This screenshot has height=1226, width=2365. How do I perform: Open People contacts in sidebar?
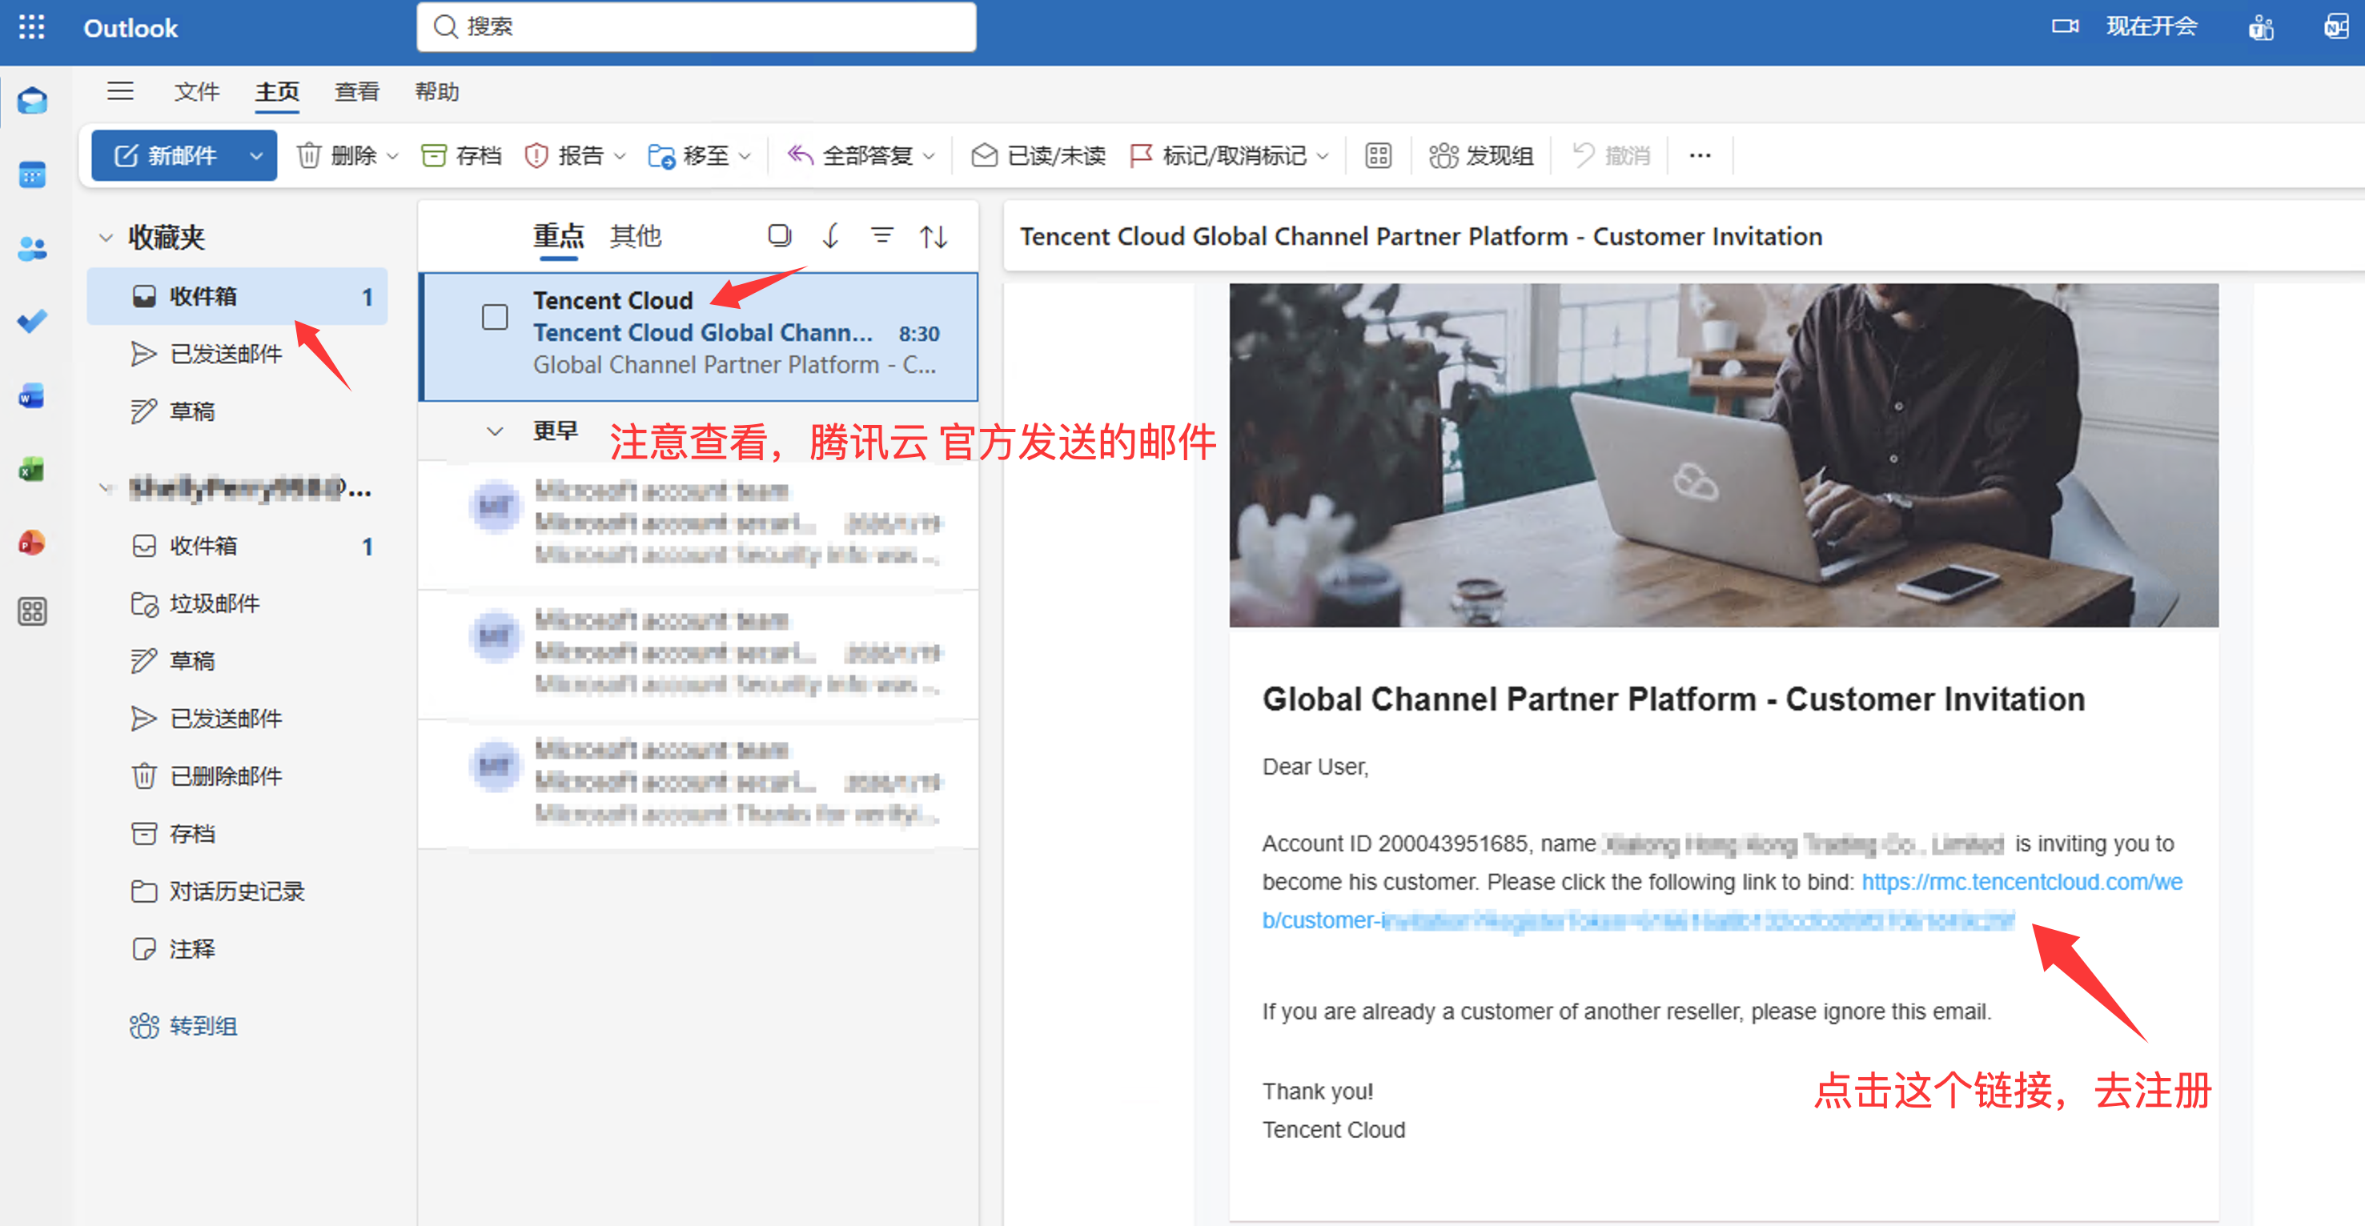pos(31,248)
